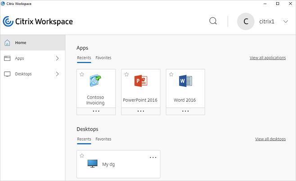Viewport: 296px width, 181px height.
Task: Open the more options dots on My dg
Action: tap(153, 158)
